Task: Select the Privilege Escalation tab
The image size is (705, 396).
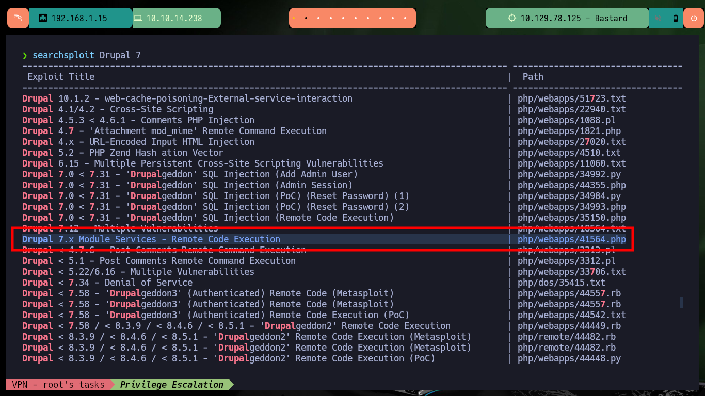Action: [172, 385]
